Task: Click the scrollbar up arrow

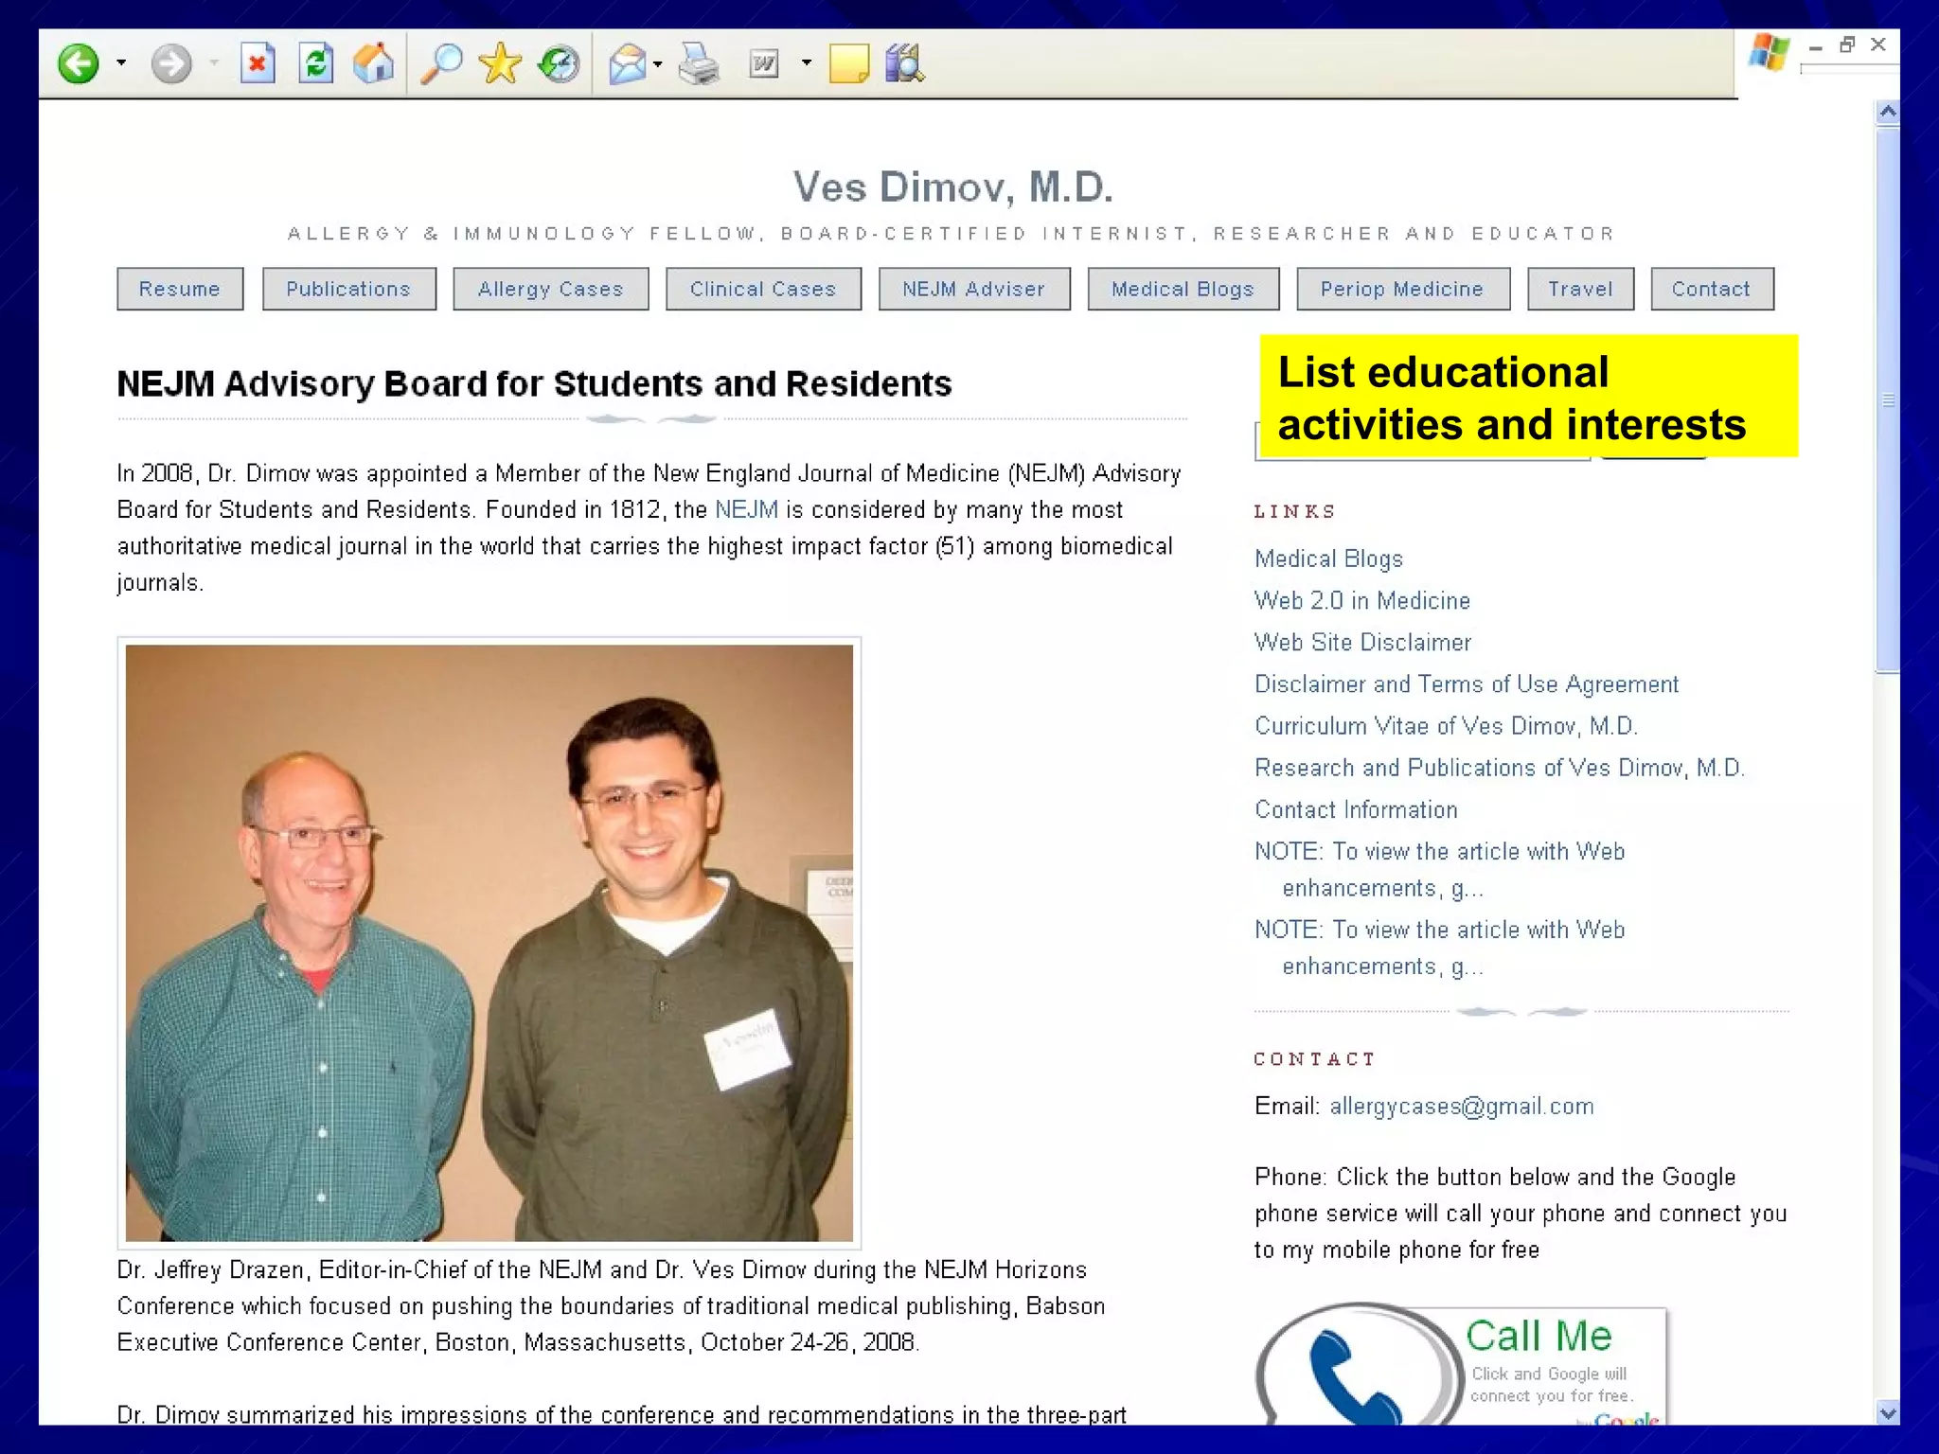Action: (1887, 112)
